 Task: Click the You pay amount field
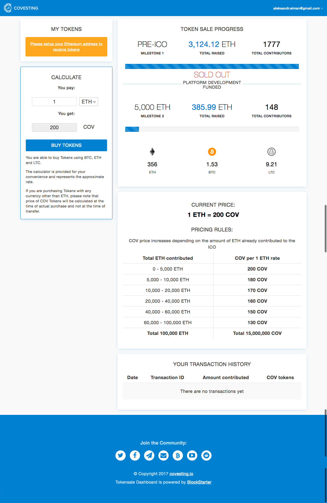pos(54,102)
